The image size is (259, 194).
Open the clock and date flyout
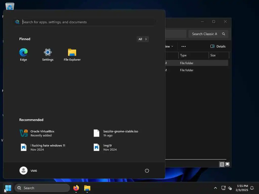click(242, 188)
